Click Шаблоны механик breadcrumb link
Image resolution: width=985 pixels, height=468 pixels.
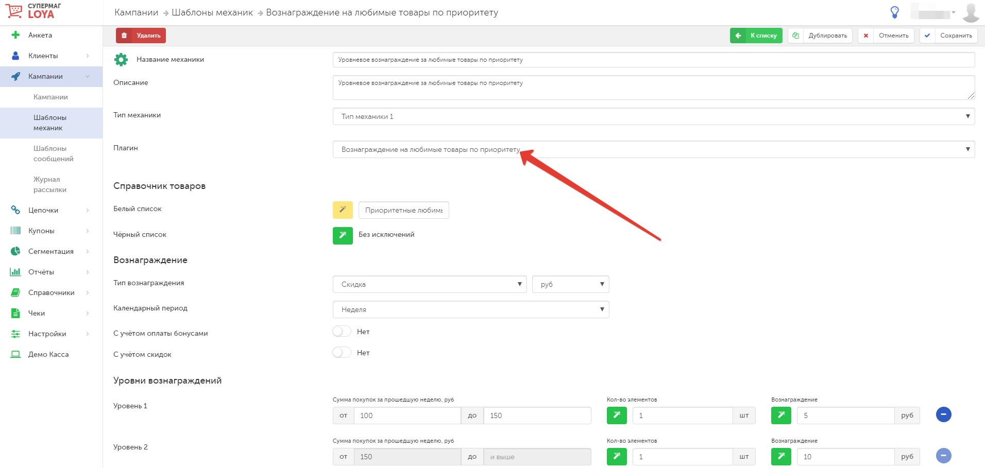pyautogui.click(x=212, y=12)
